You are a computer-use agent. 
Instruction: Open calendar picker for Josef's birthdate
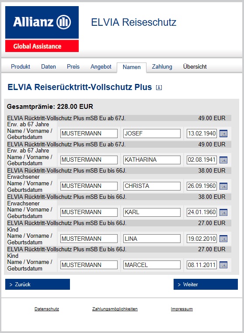pyautogui.click(x=223, y=134)
